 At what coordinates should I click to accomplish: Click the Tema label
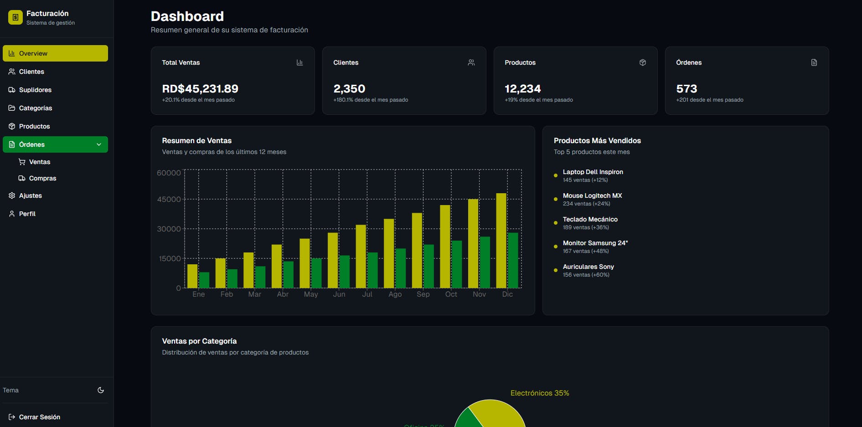10,390
